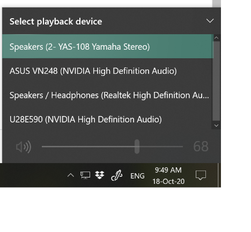The width and height of the screenshot is (251, 232).
Task: Collapse the playback device list with the chevron
Action: 210,21
